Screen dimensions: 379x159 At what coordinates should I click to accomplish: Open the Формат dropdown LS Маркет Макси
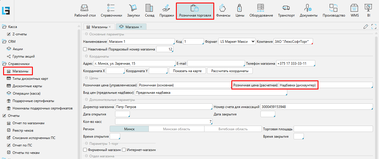coord(237,42)
